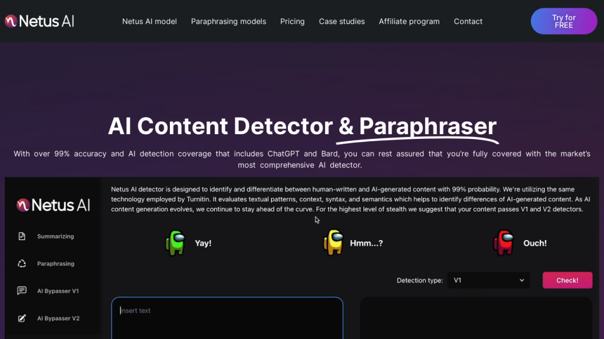Focus the Insert text input area
Image resolution: width=604 pixels, height=339 pixels.
pyautogui.click(x=227, y=318)
